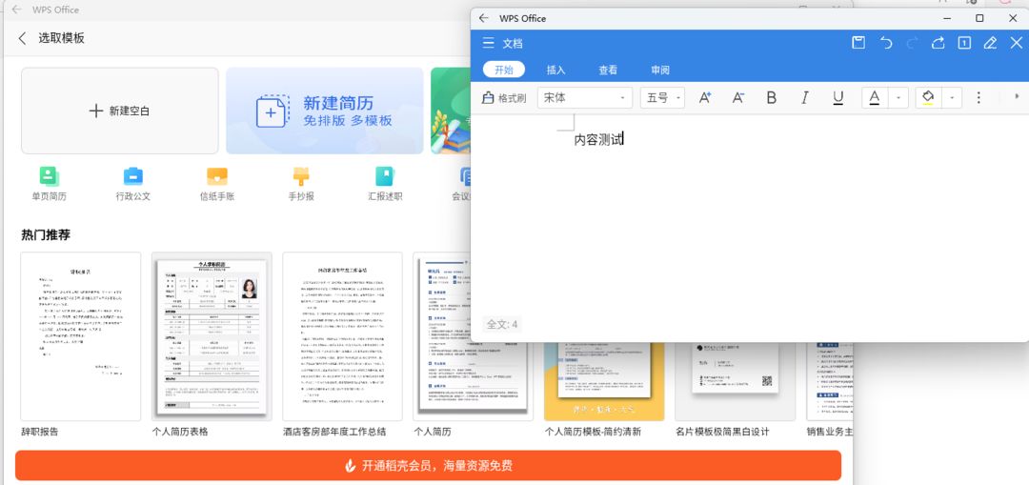The height and width of the screenshot is (485, 1029).
Task: Select the 个人简历模板-简约清新 template
Action: coord(604,382)
